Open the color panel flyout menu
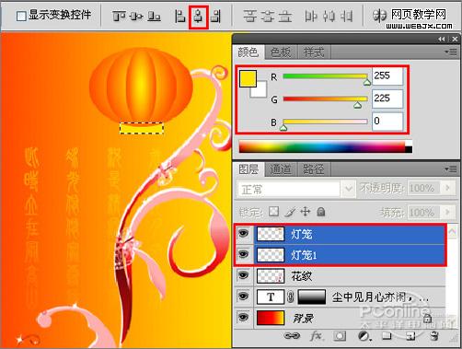The height and width of the screenshot is (349, 462). pyautogui.click(x=451, y=52)
